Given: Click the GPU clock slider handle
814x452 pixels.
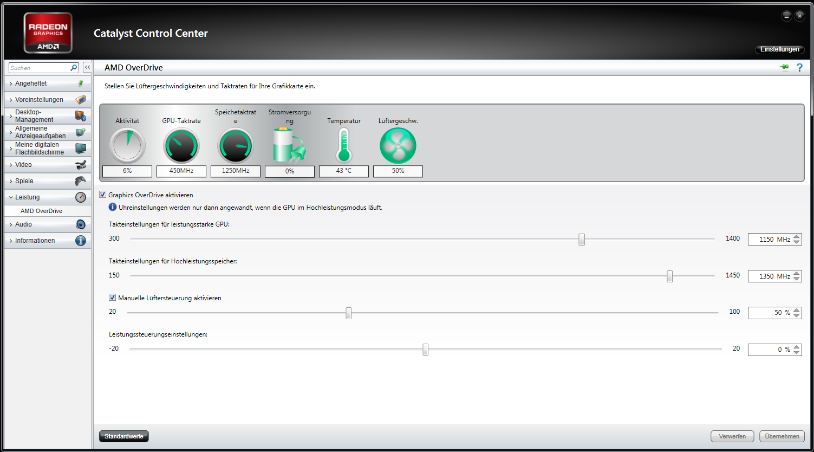Looking at the screenshot, I should [x=582, y=239].
